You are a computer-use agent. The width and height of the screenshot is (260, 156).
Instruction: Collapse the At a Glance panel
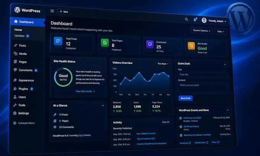(x=103, y=106)
